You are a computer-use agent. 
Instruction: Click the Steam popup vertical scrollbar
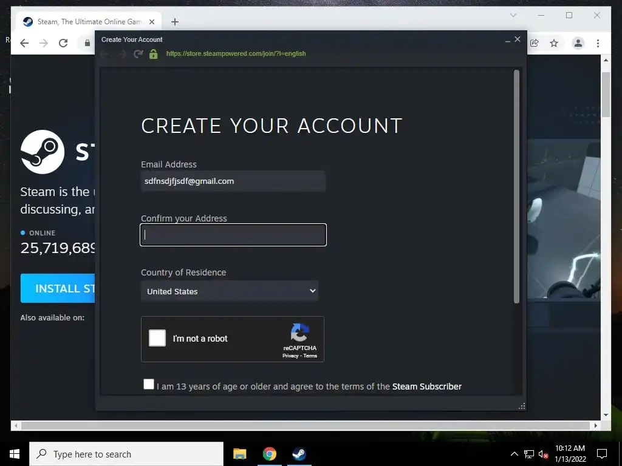[516, 186]
